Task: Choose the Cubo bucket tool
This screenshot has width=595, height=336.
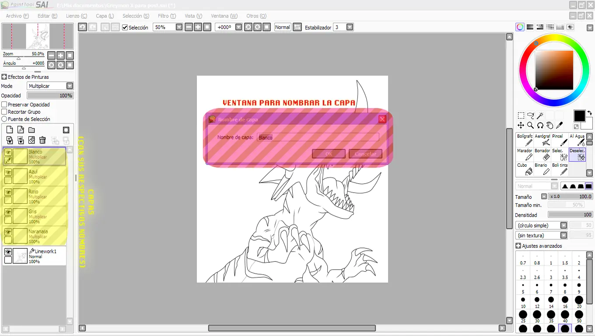Action: point(525,169)
